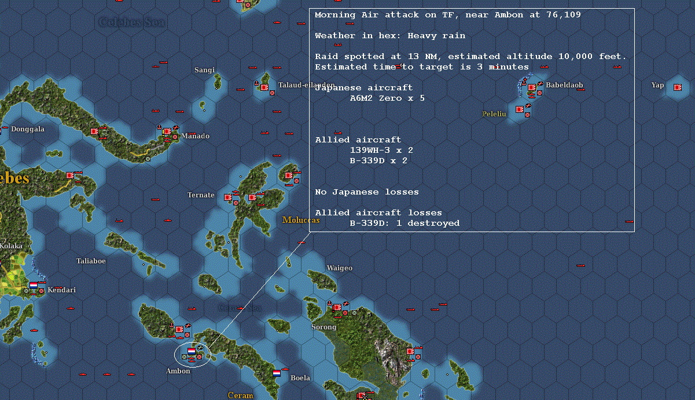Click the airfield plane icon at Manado
This screenshot has height=400, width=695.
pyautogui.click(x=176, y=127)
